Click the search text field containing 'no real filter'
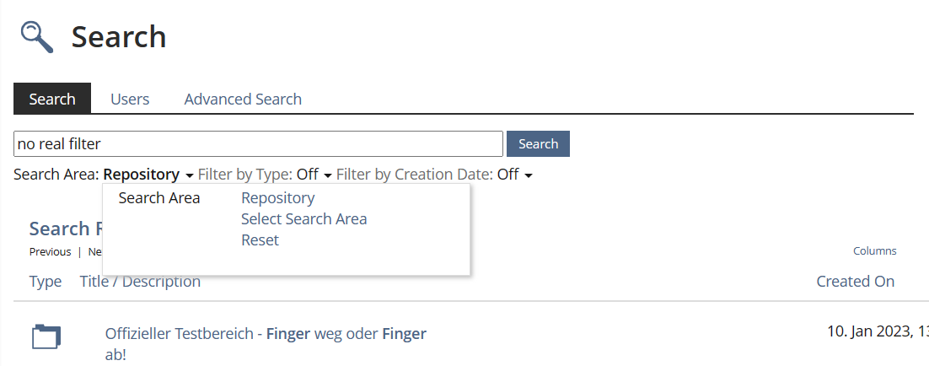Image resolution: width=929 pixels, height=366 pixels. 258,143
